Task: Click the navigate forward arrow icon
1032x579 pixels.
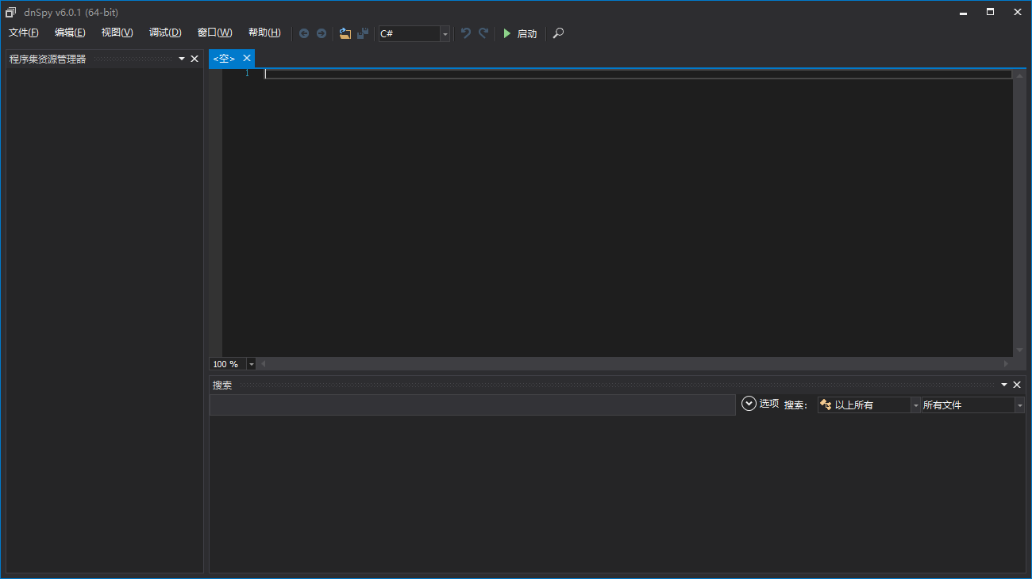Action: 322,33
